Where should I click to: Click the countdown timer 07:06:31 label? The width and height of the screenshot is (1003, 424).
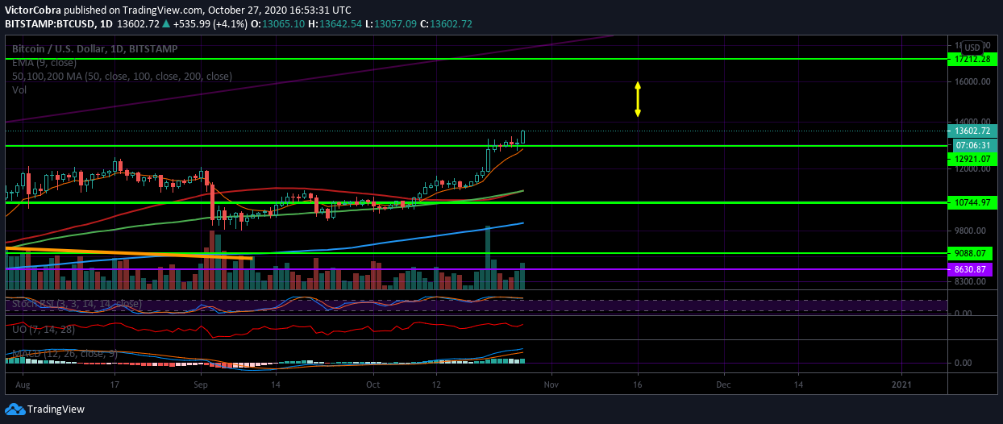coord(972,145)
